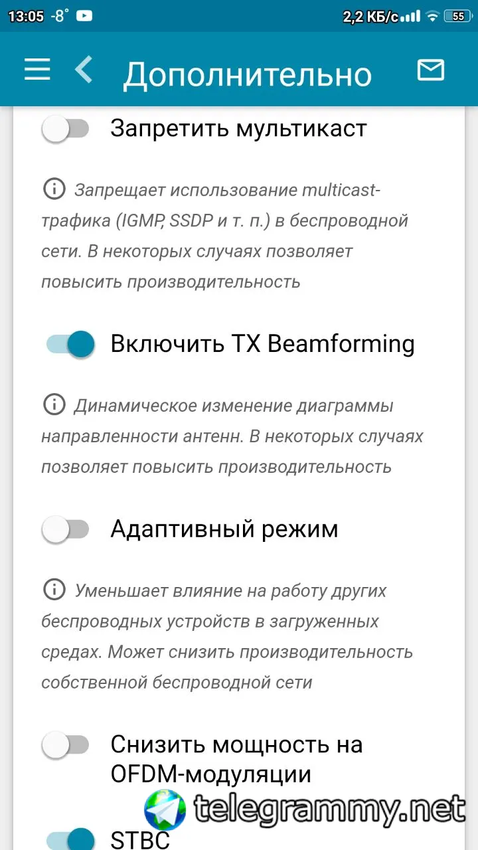Tap info icon beside adaptive mode description

tap(54, 589)
